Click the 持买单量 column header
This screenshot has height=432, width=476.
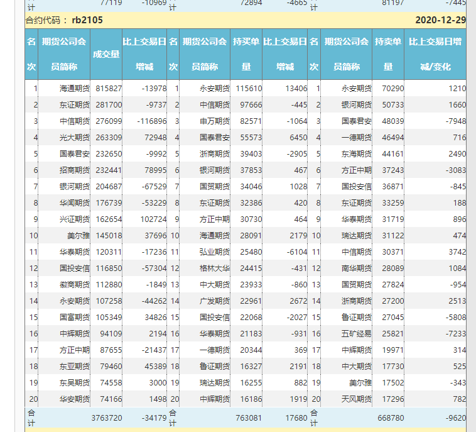tap(246, 54)
